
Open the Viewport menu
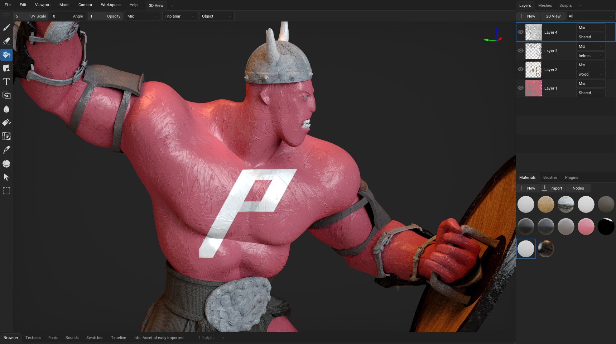click(43, 5)
